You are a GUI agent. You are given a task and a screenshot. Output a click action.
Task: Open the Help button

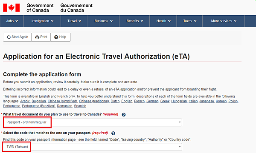coord(61,37)
